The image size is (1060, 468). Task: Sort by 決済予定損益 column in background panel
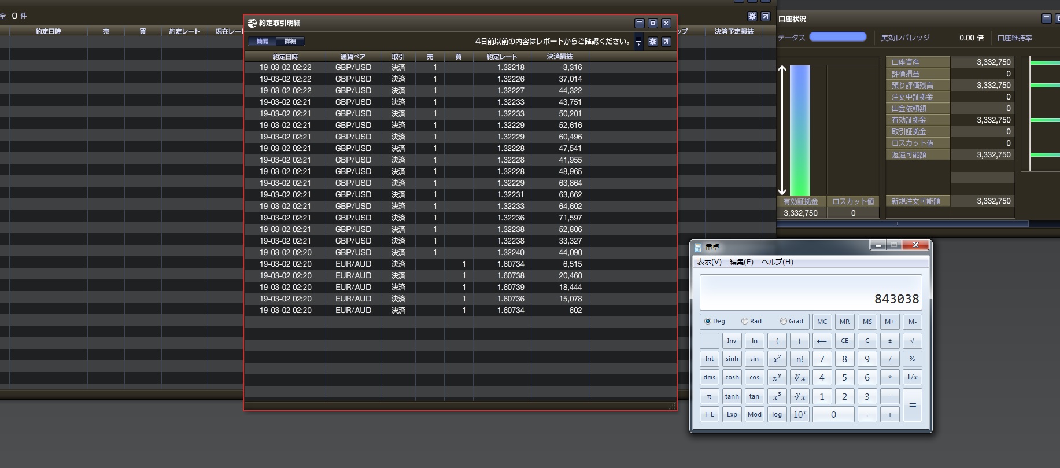click(x=734, y=31)
